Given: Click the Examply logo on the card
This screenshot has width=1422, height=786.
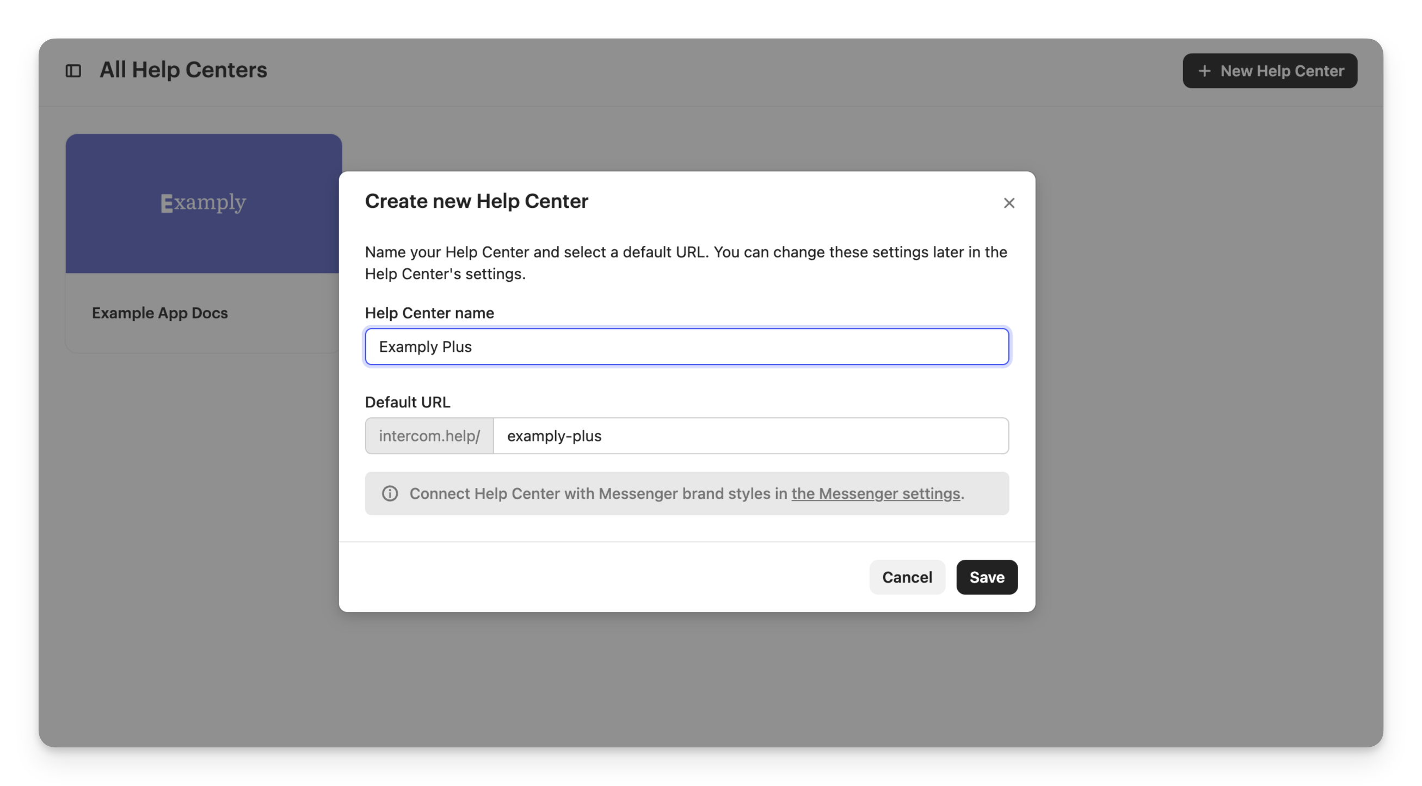Looking at the screenshot, I should pos(203,202).
